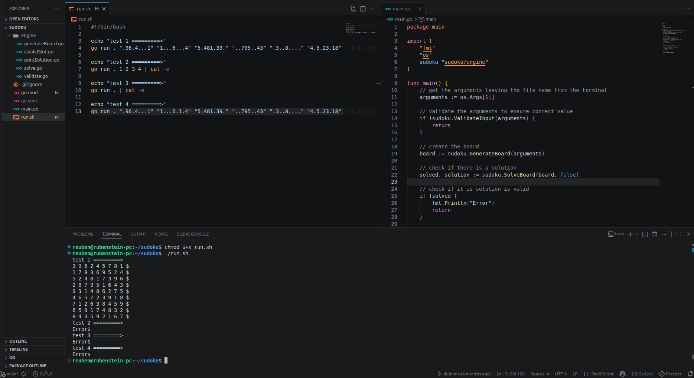The image size is (694, 378).
Task: Open Copilot status icon in status bar
Action: click(623, 374)
